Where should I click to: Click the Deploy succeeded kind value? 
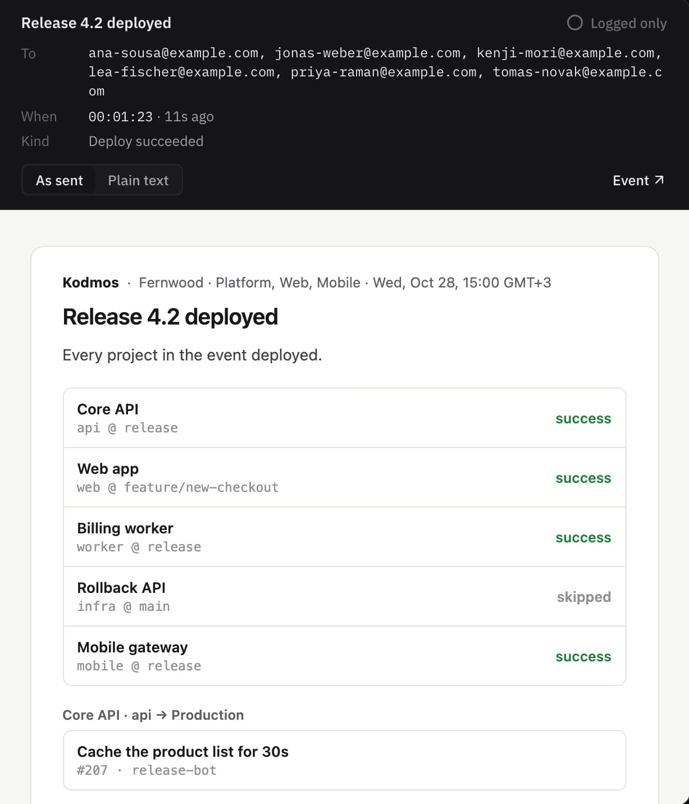(x=146, y=141)
